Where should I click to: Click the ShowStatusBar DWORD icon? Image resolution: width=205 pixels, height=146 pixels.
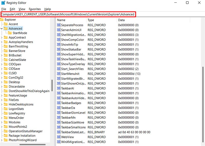59,49
